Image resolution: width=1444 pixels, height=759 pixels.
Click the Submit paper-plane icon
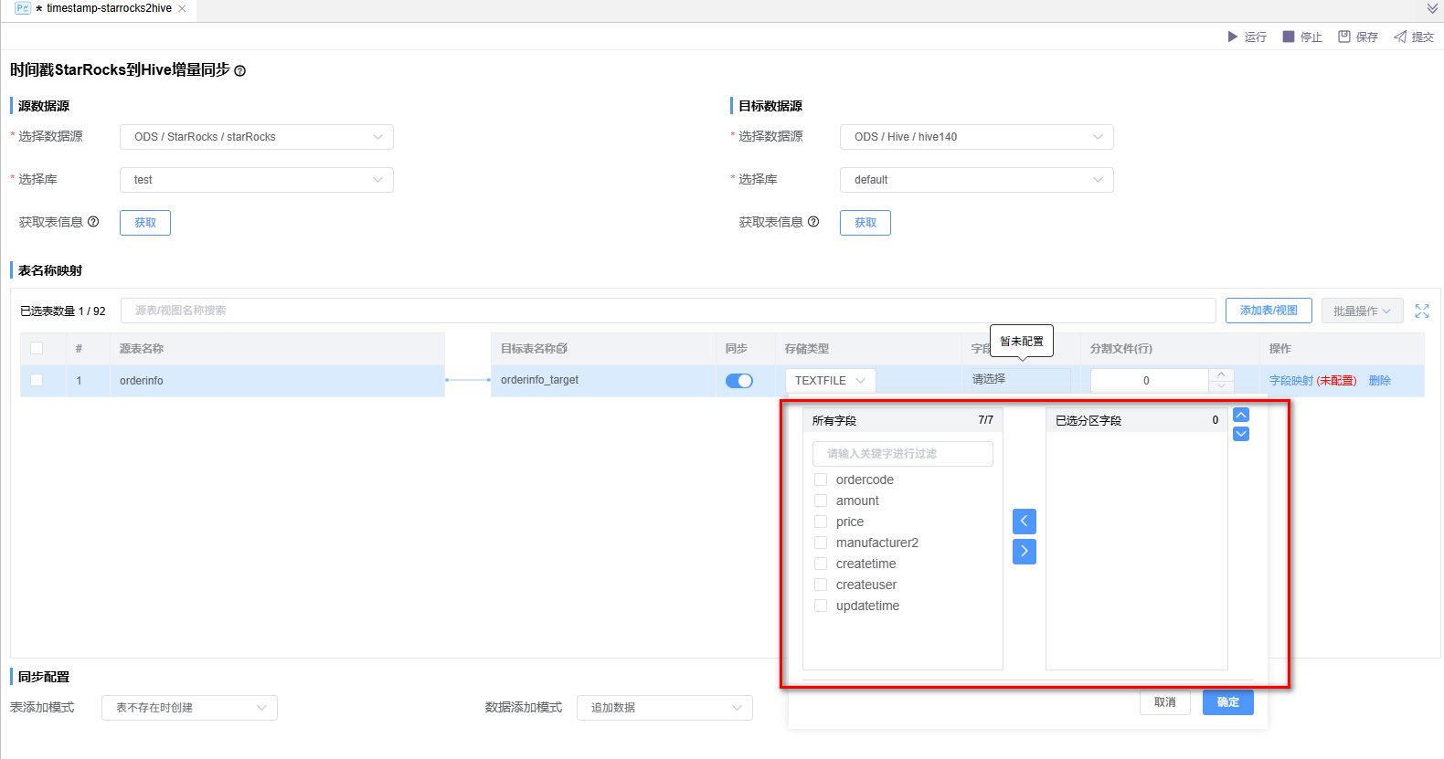tap(1400, 37)
